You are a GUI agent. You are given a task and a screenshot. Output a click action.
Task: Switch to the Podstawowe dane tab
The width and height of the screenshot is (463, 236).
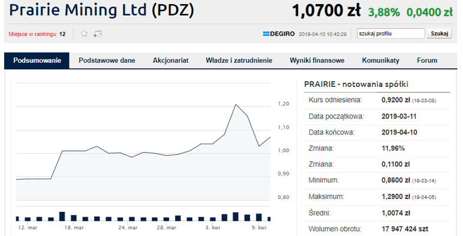(x=107, y=60)
